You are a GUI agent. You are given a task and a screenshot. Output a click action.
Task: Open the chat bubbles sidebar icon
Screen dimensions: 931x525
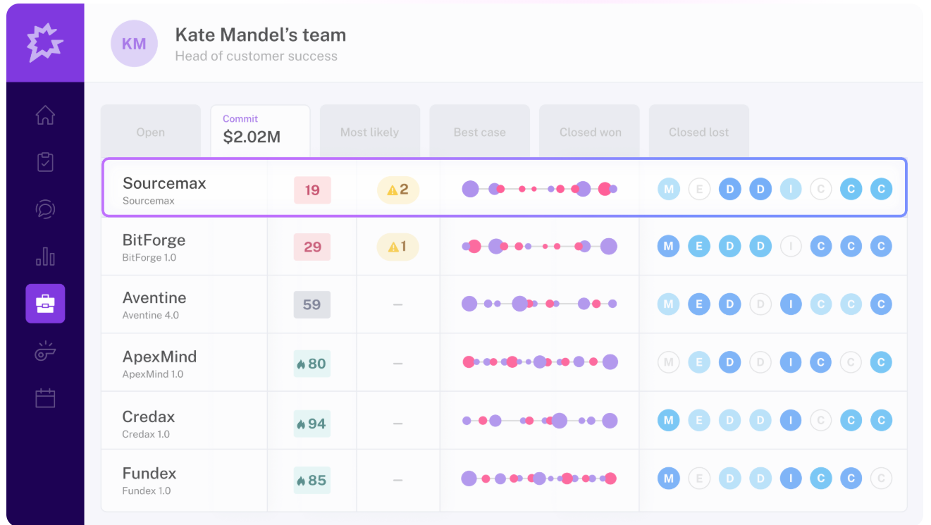pos(45,209)
